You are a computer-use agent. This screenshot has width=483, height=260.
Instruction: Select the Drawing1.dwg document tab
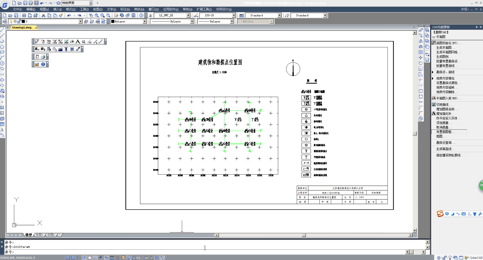pyautogui.click(x=22, y=28)
